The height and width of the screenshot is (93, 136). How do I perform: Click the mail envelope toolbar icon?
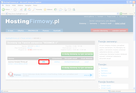60,9
